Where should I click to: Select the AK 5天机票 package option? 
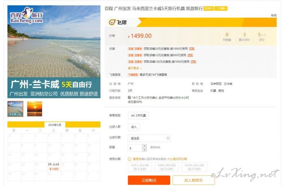point(138,116)
